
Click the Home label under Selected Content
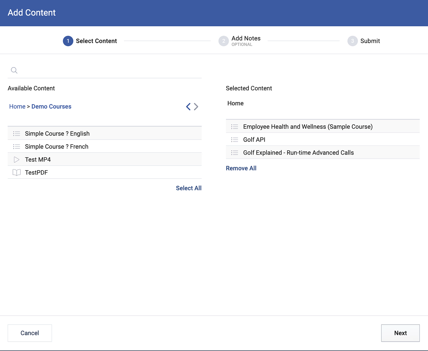pyautogui.click(x=236, y=103)
